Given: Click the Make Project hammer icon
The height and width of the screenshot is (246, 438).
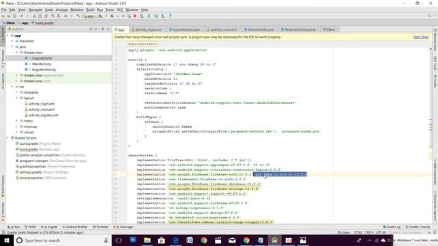Looking at the screenshot, I should tap(79, 16).
